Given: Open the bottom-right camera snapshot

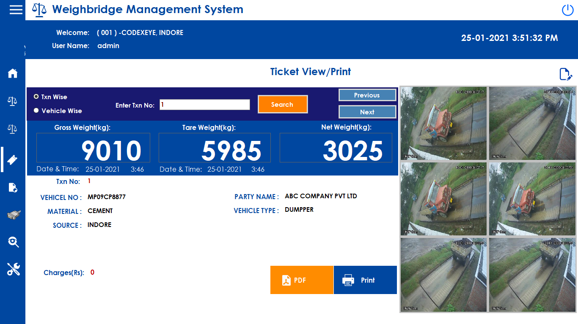Looking at the screenshot, I should (532, 275).
